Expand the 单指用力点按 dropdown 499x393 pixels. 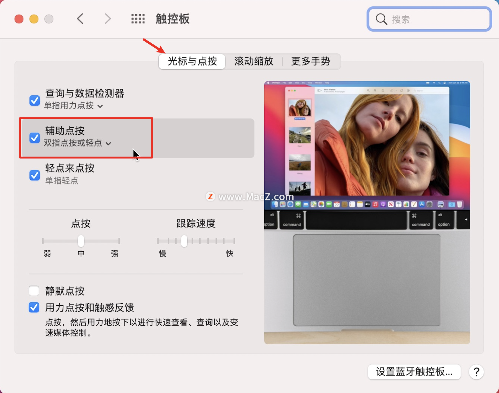[x=73, y=106]
